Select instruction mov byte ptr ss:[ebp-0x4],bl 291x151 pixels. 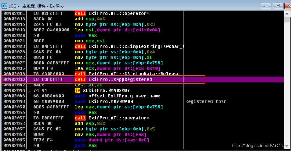tap(113, 57)
